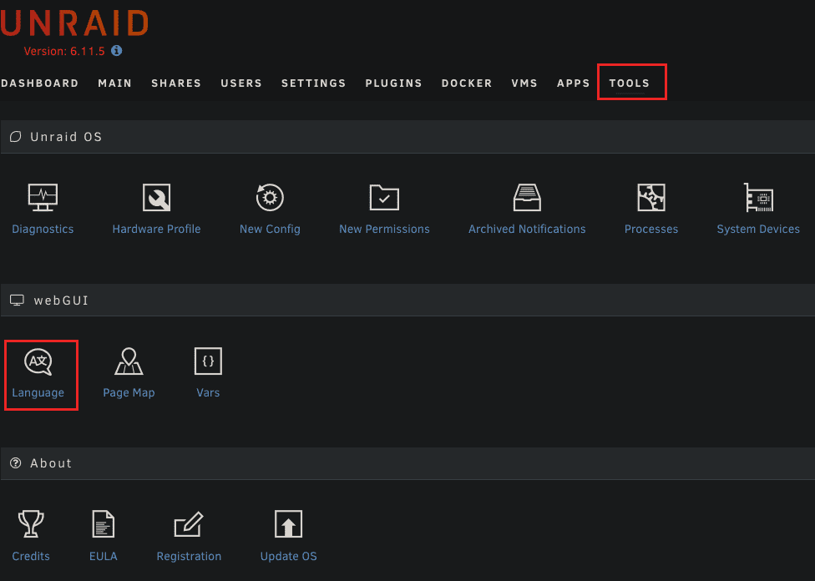Go to the Dashboard menu item
The width and height of the screenshot is (815, 581).
[x=40, y=83]
